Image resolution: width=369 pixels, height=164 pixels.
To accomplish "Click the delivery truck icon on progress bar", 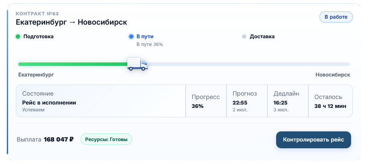I will click(138, 64).
